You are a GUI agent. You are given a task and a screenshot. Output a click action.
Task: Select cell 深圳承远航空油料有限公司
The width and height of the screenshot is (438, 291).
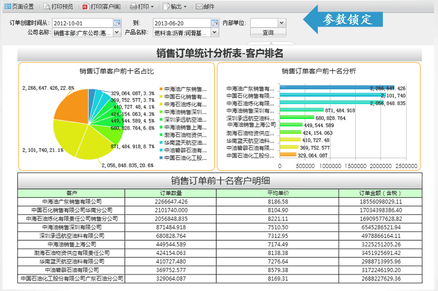72,236
